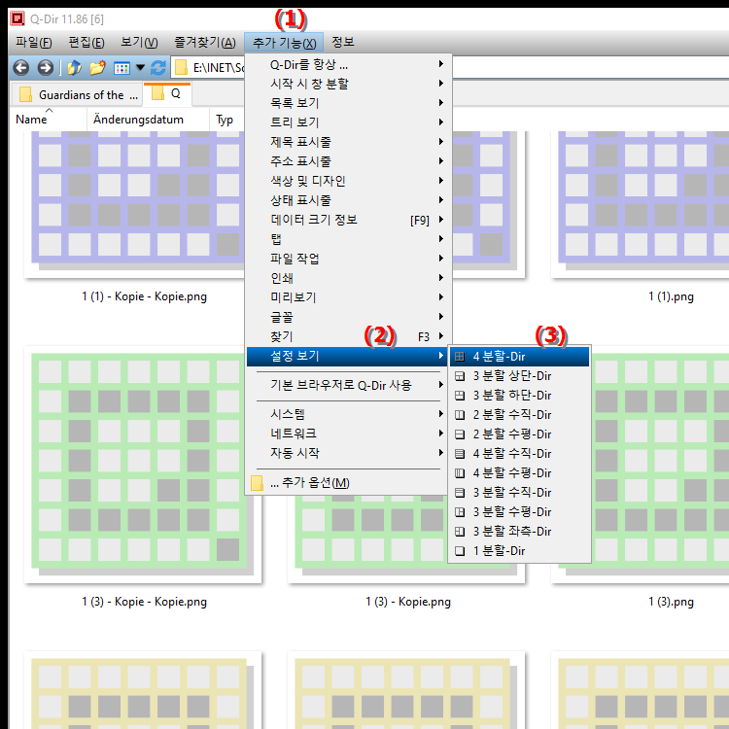Viewport: 729px width, 729px height.
Task: Select 3 분할 상단-Dir layout
Action: point(519,375)
